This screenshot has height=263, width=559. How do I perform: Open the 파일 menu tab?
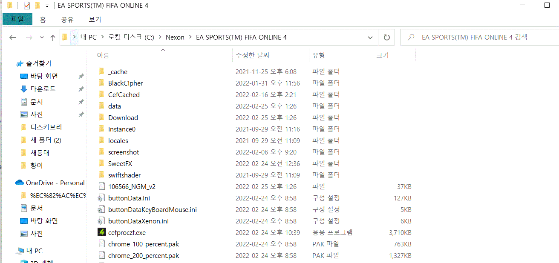click(x=17, y=20)
